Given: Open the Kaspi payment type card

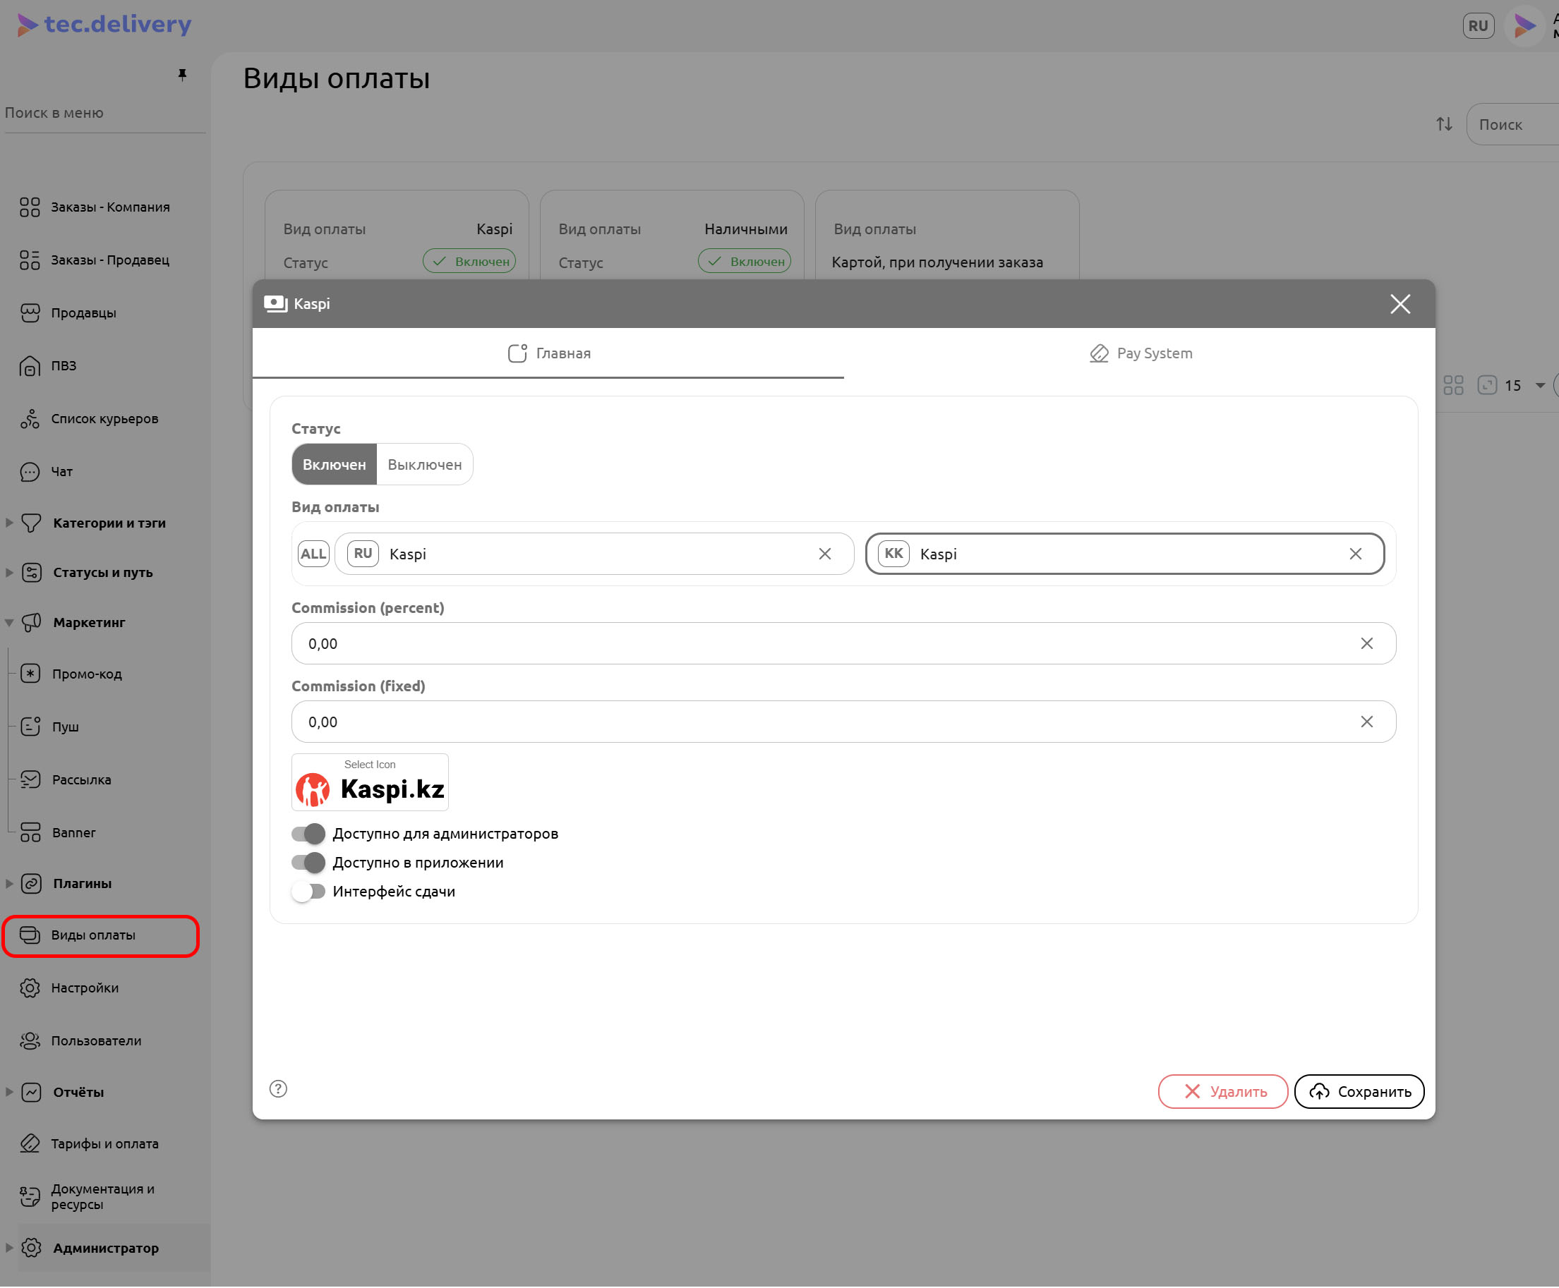Looking at the screenshot, I should 397,236.
